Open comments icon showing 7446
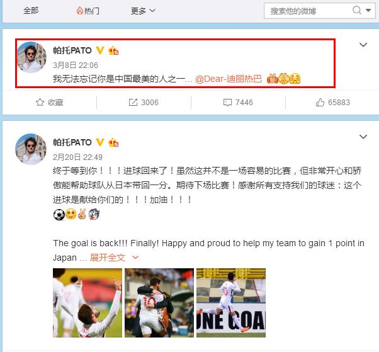 pos(227,103)
